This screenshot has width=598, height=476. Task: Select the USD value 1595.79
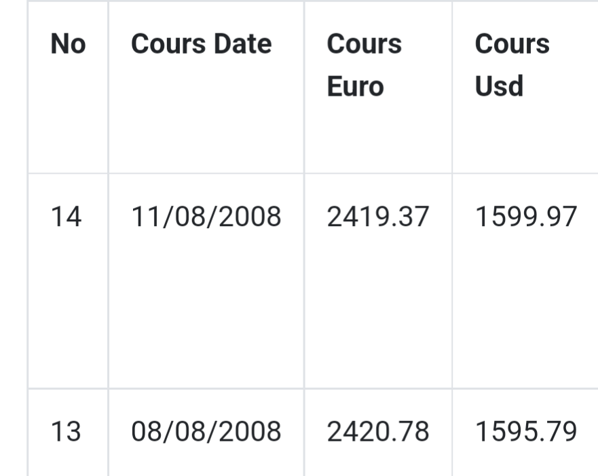click(x=526, y=431)
